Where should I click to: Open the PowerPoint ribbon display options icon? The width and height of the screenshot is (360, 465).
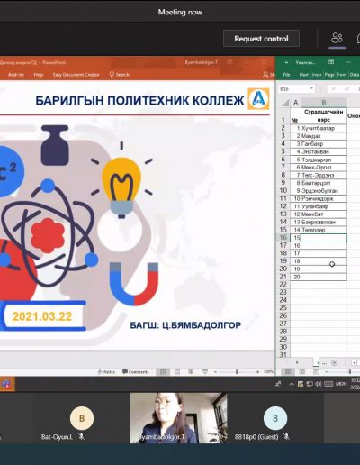click(x=229, y=62)
